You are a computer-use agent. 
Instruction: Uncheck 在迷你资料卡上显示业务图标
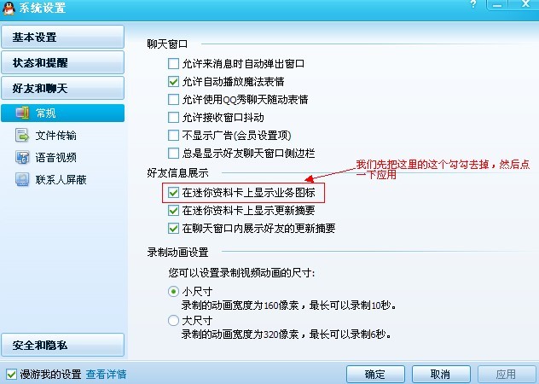point(173,192)
